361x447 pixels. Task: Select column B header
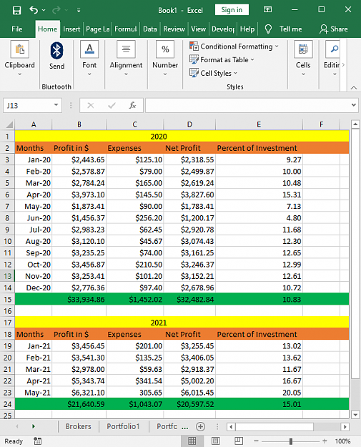[x=79, y=124]
